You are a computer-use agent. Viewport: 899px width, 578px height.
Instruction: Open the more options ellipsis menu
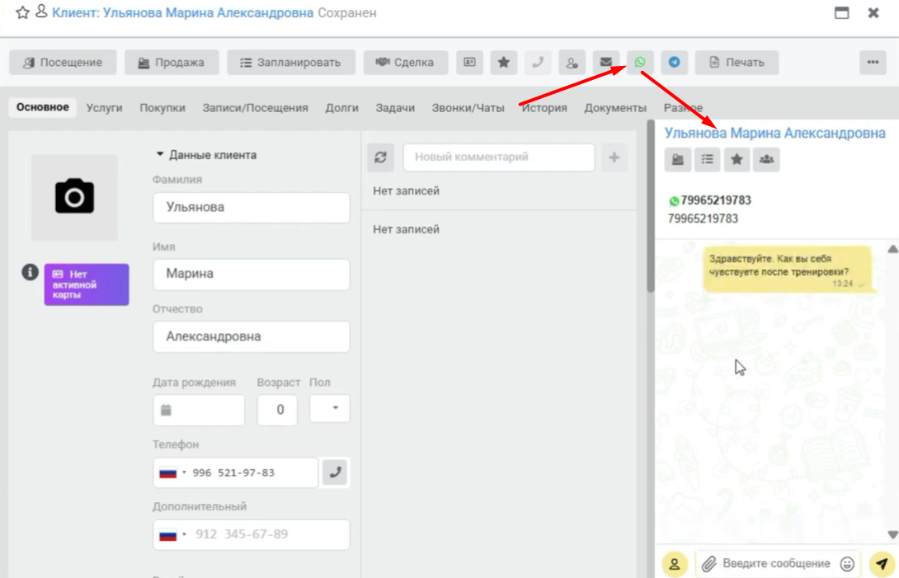coord(873,63)
